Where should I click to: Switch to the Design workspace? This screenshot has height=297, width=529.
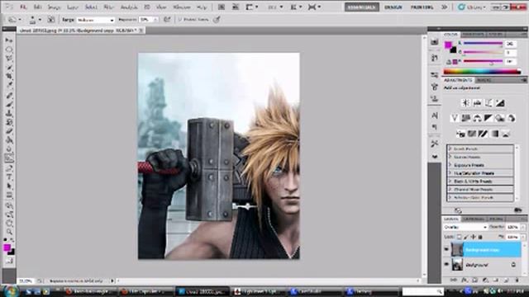[393, 7]
